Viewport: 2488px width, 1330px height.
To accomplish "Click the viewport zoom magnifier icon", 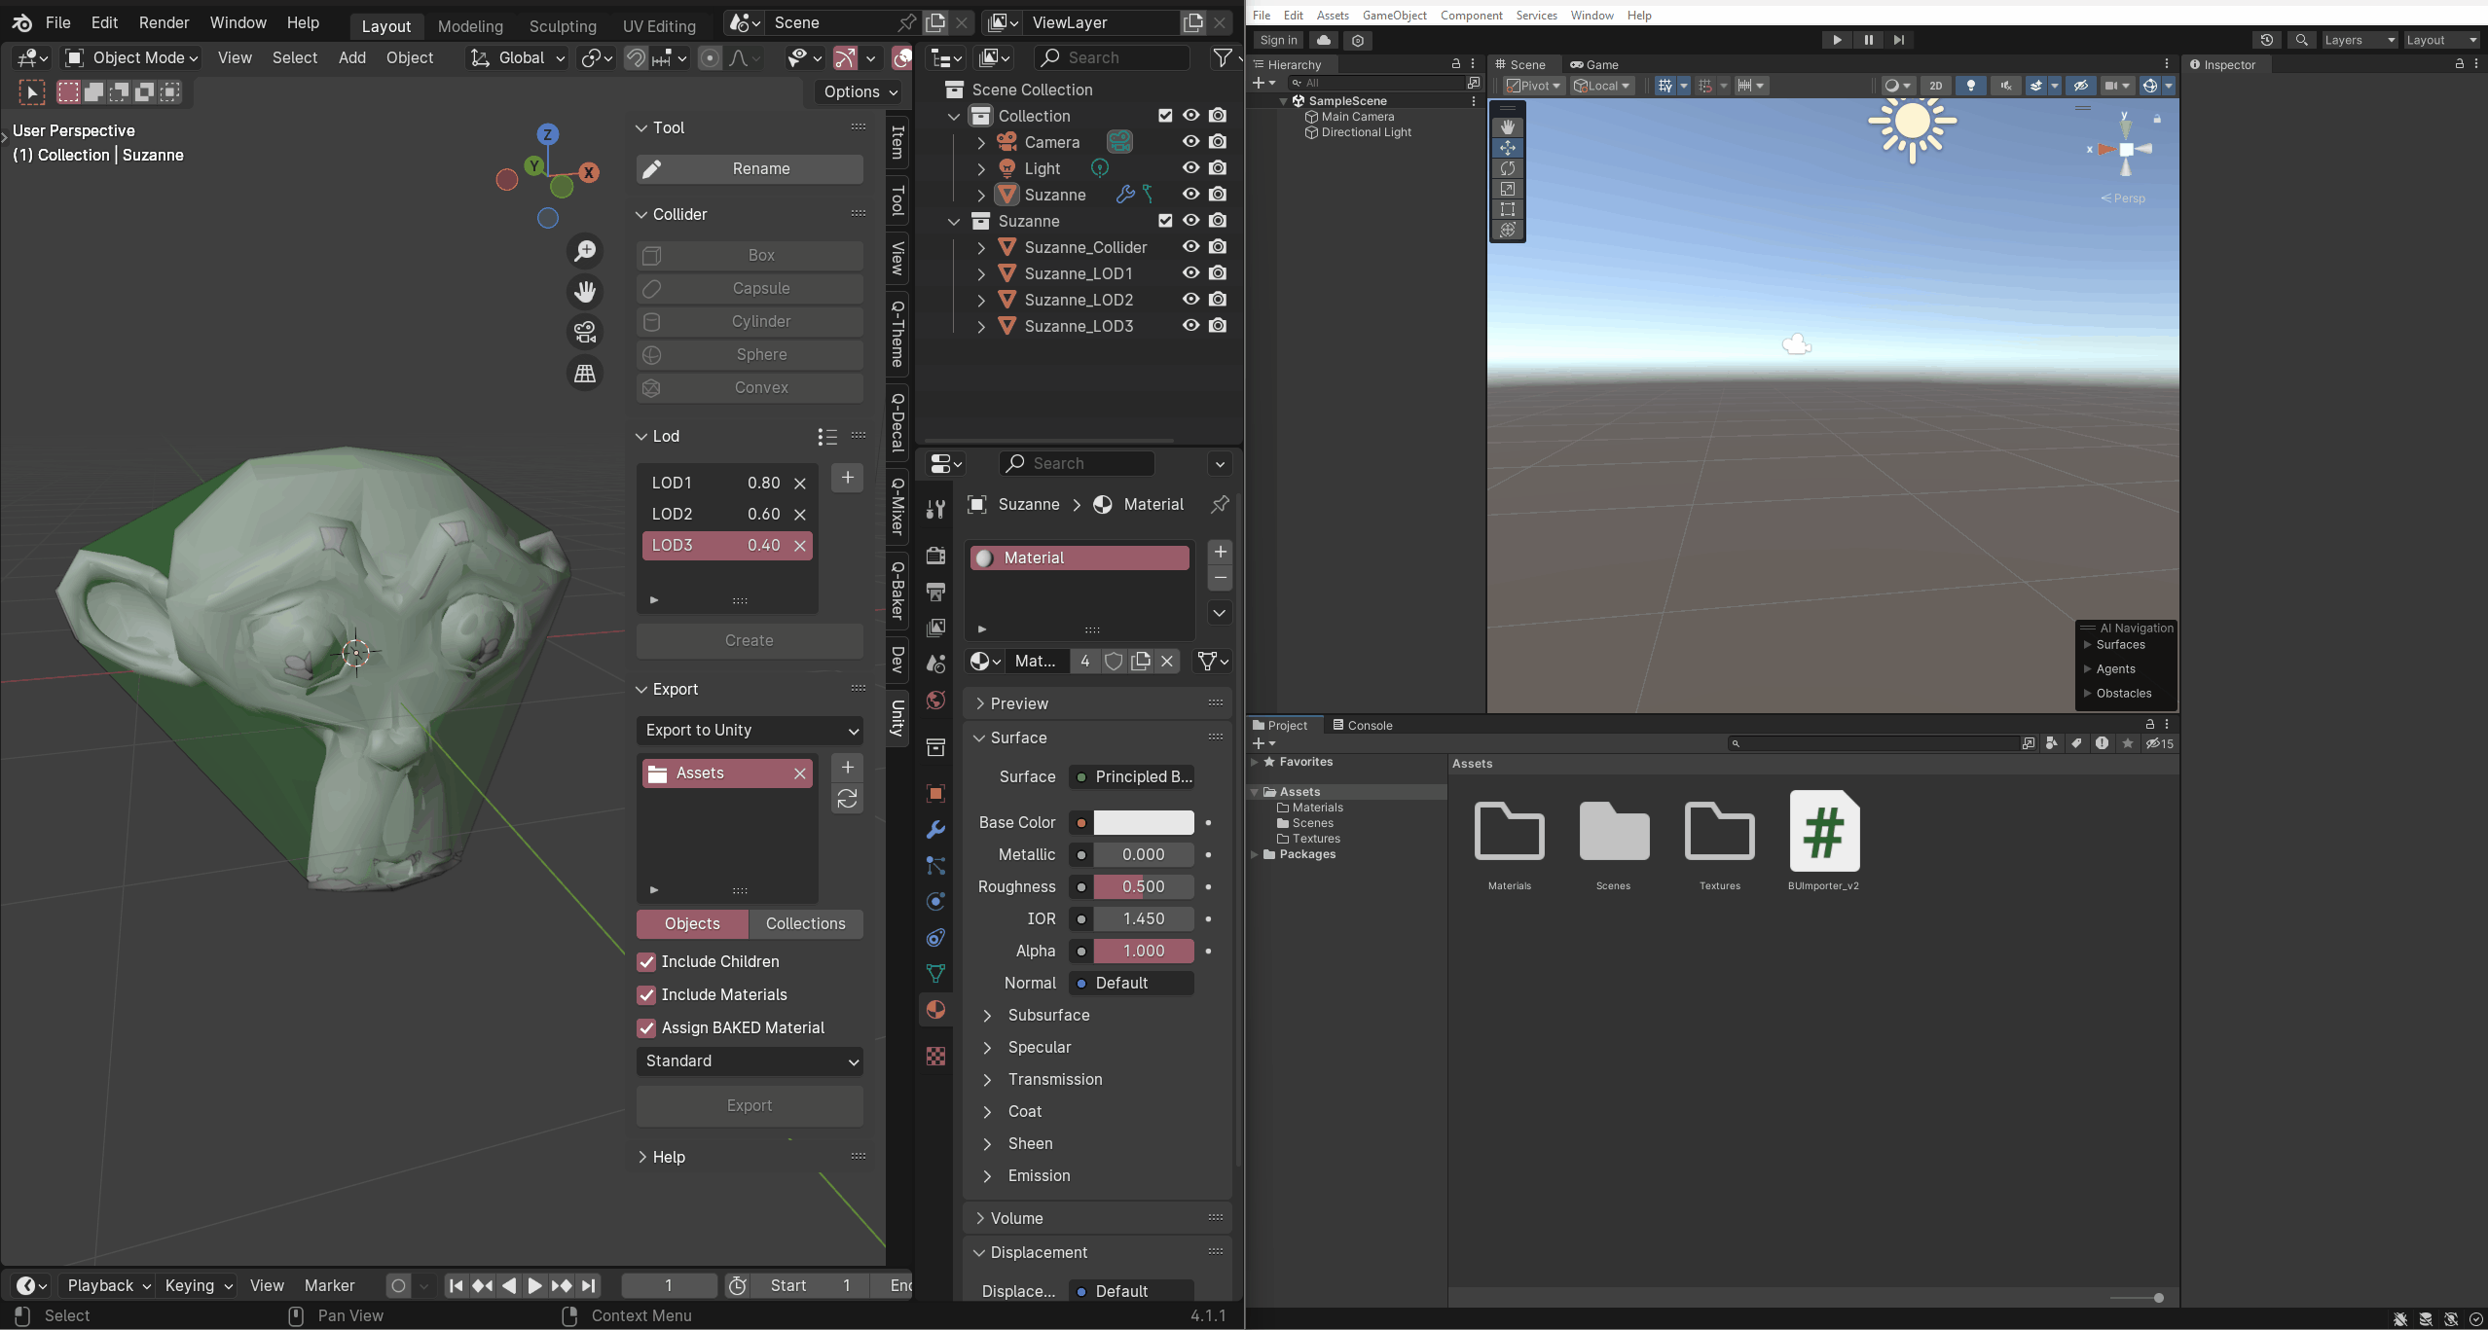I will coord(585,250).
